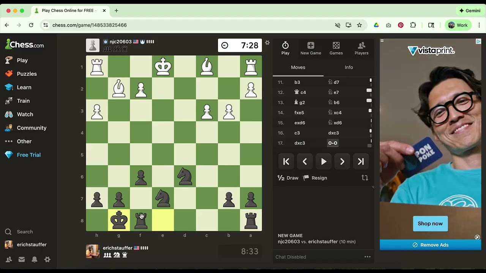486x273 pixels.
Task: Click the black knight on d6
Action: (x=185, y=176)
